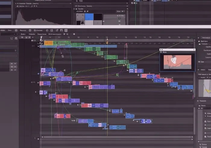This screenshot has height=148, width=211.
Task: Click the person icon in the lower right panel
Action: pyautogui.click(x=205, y=121)
